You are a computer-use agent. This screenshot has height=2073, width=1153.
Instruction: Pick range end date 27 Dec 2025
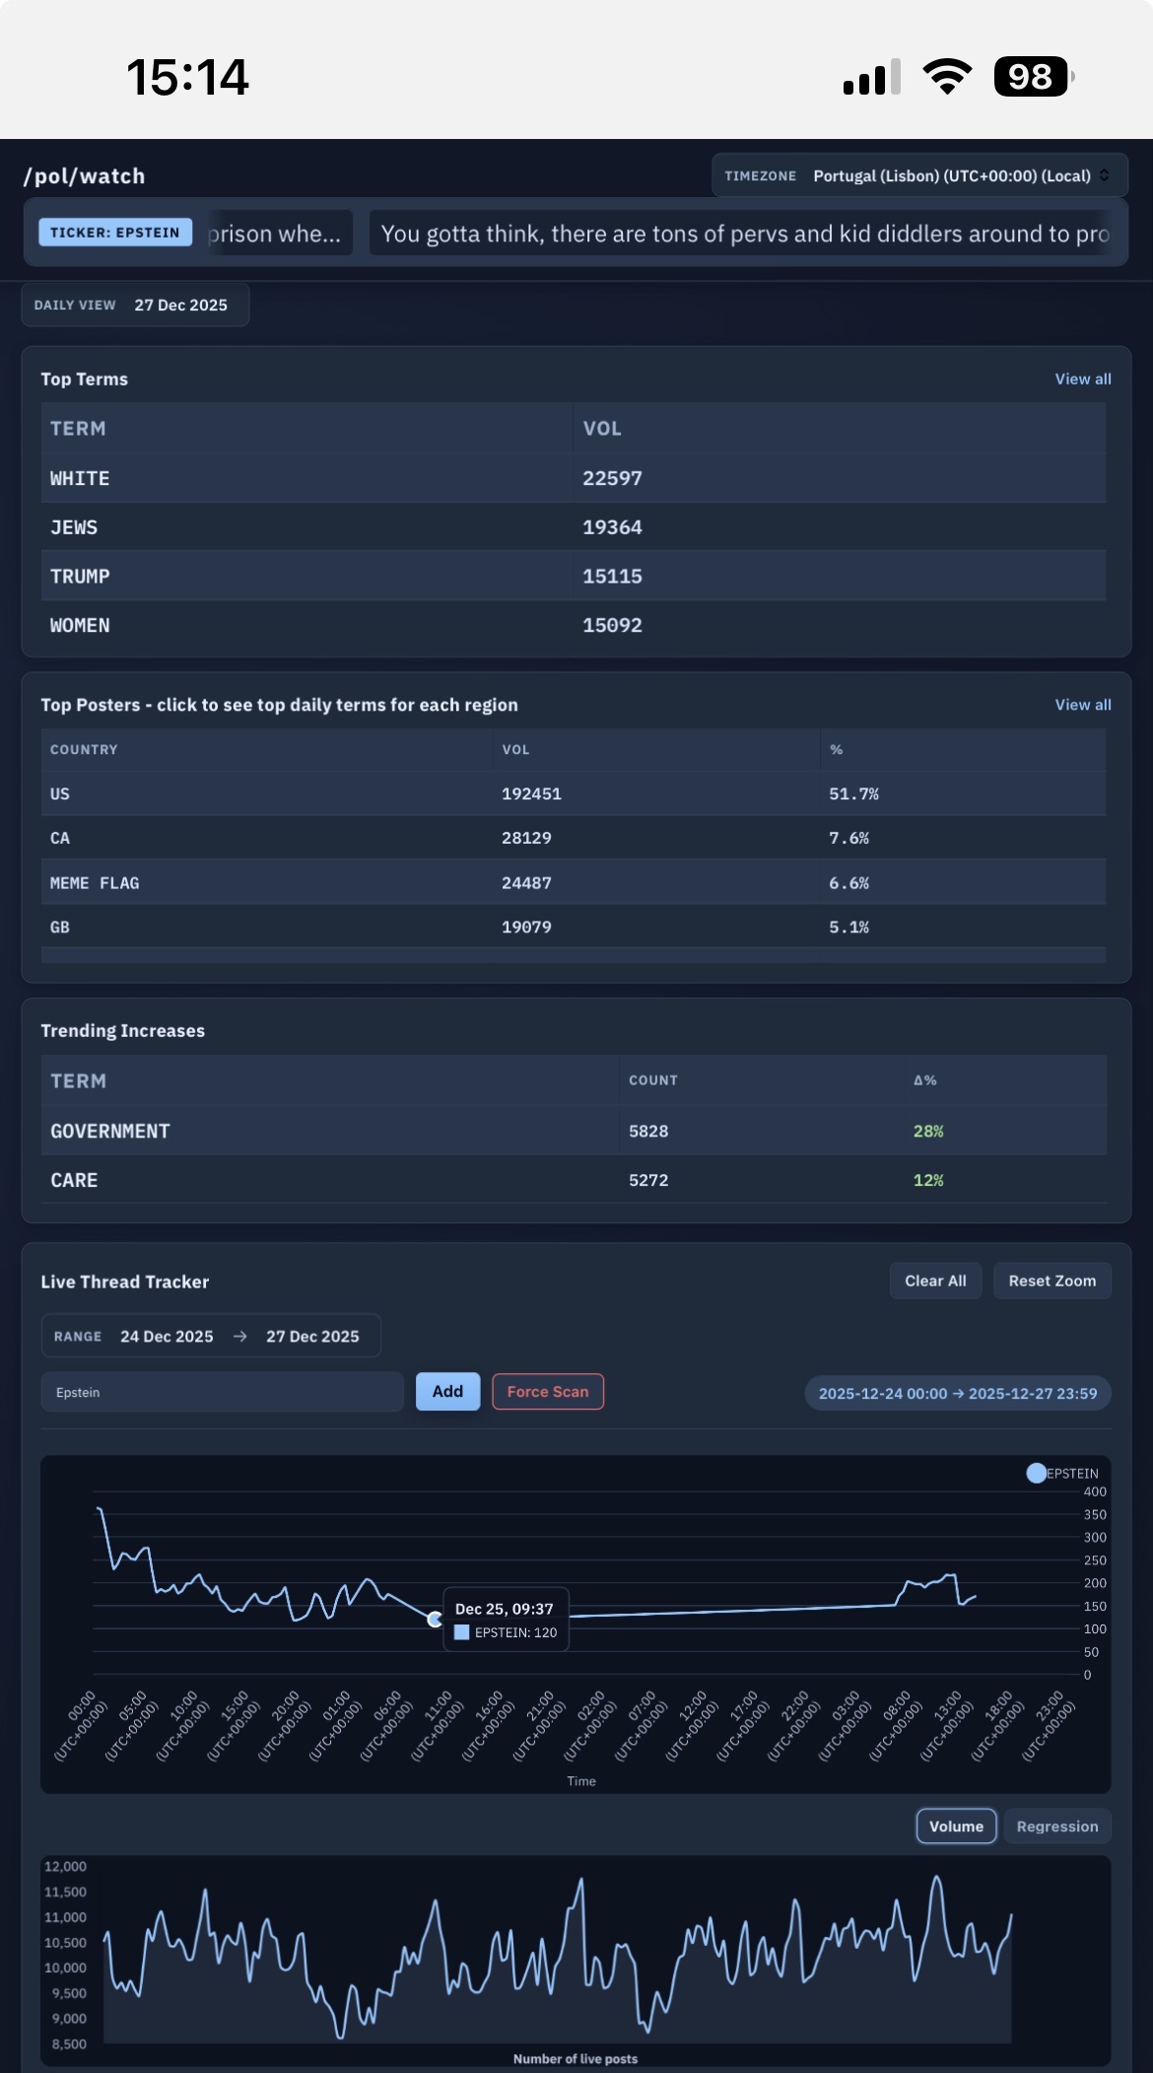[x=312, y=1336]
